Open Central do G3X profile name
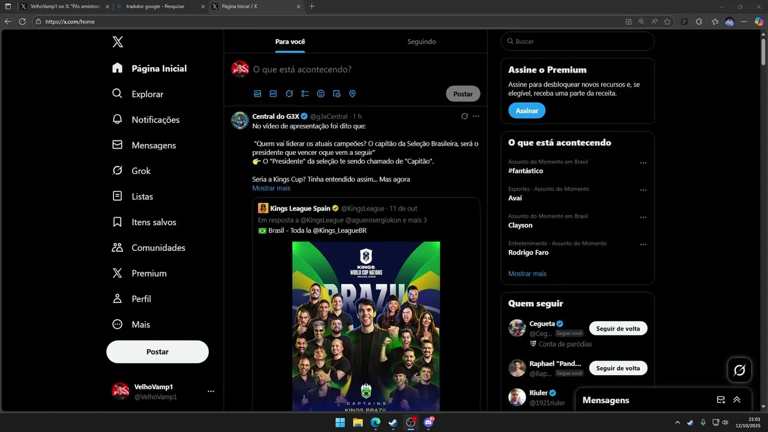The image size is (768, 432). click(x=275, y=116)
